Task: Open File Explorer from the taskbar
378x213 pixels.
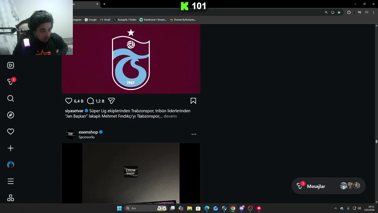Action: [x=190, y=208]
